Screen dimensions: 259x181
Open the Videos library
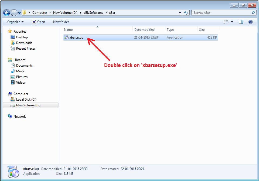point(21,83)
